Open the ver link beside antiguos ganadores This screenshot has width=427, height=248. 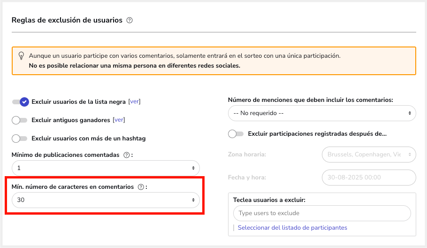click(x=119, y=120)
